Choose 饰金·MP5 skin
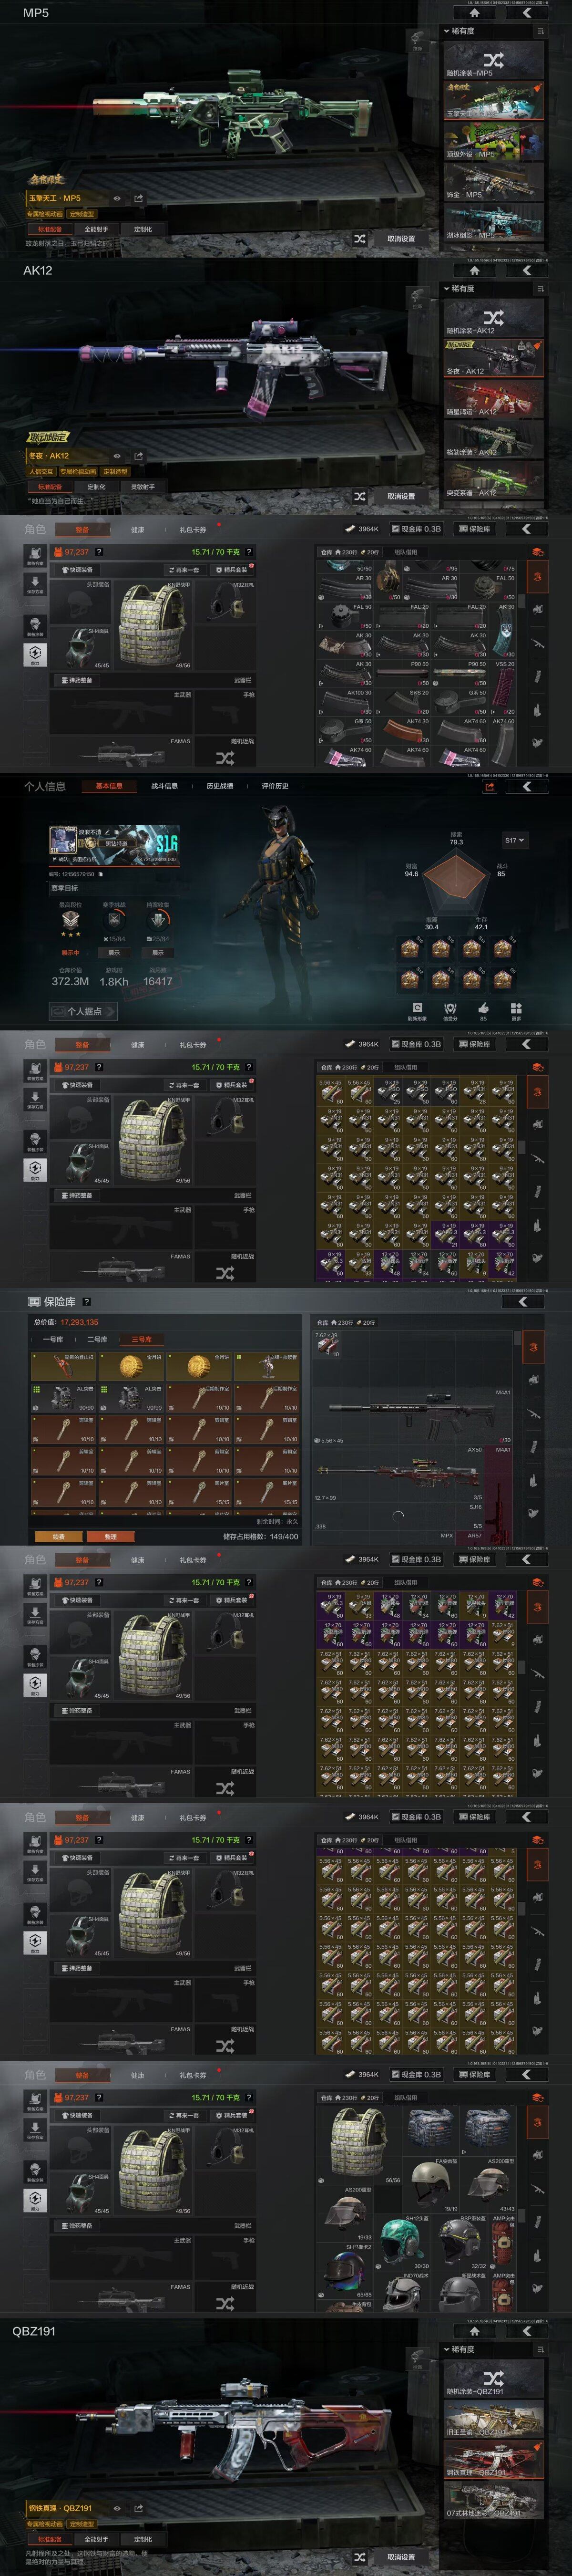Viewport: 572px width, 2576px height. coord(493,182)
